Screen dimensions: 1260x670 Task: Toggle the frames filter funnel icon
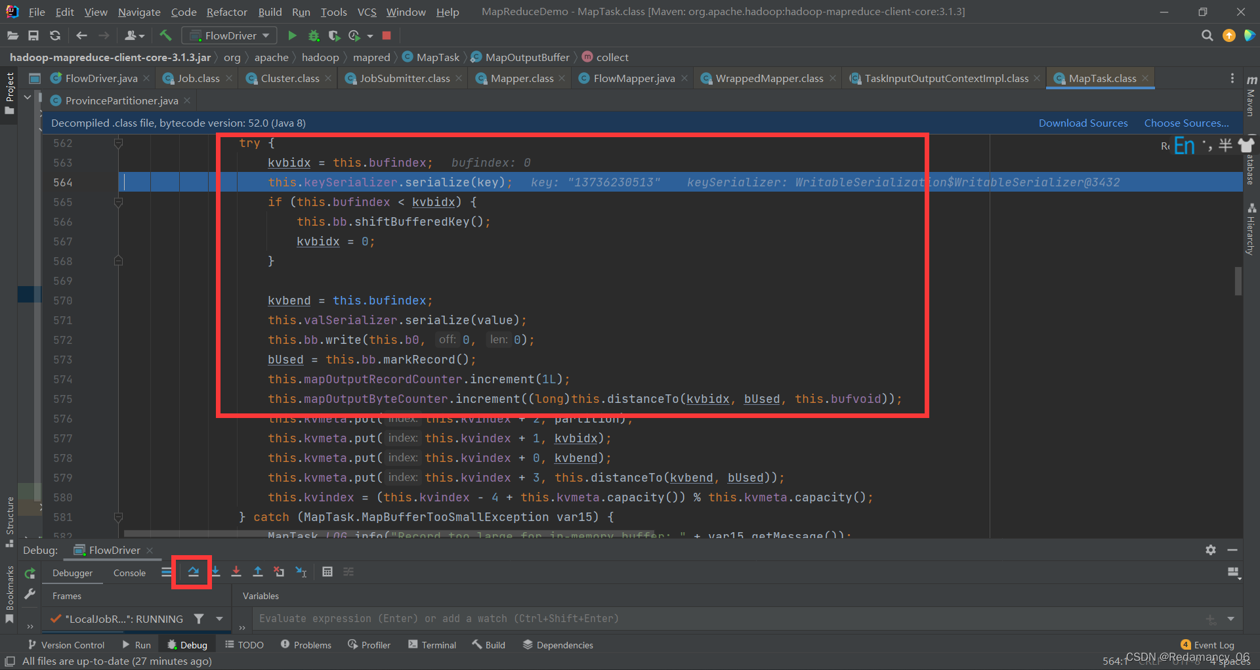pyautogui.click(x=199, y=619)
